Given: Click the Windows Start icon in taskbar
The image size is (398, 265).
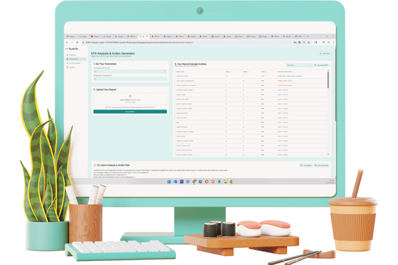Looking at the screenshot, I should (x=169, y=182).
